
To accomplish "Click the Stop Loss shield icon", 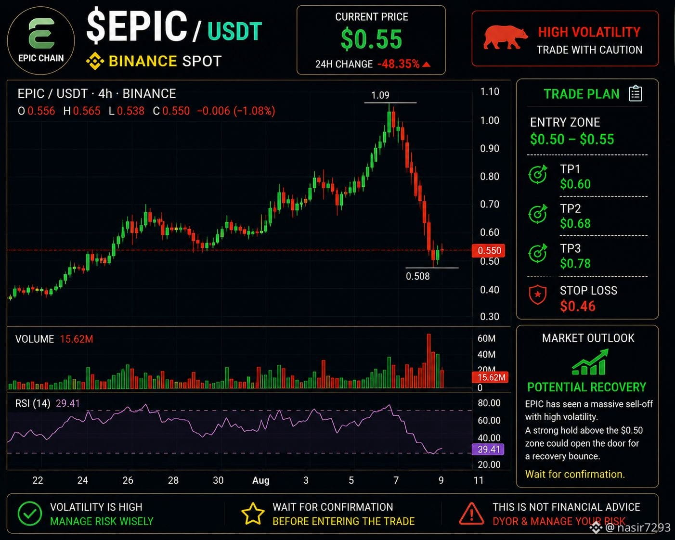I will coord(538,295).
